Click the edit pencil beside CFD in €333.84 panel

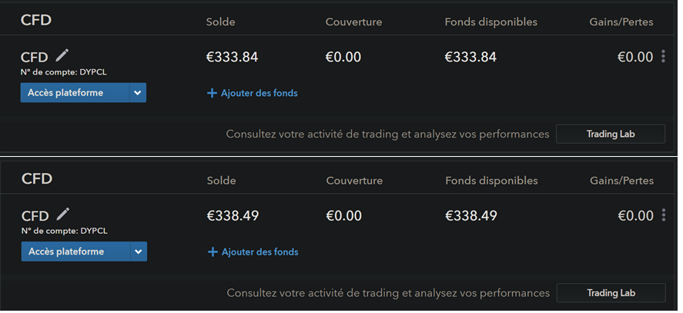pyautogui.click(x=62, y=55)
